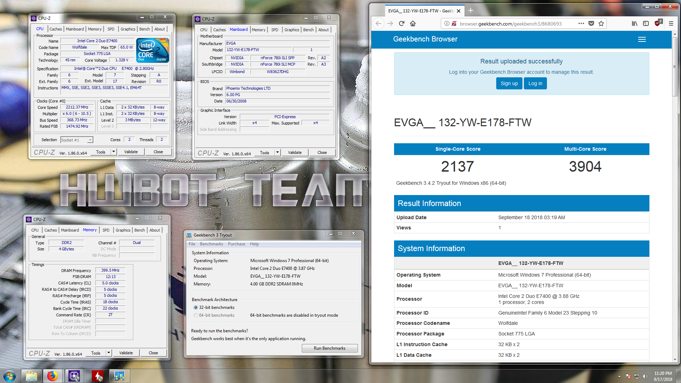This screenshot has height=383, width=681.
Task: Expand Tools dropdown arrow in CPU window
Action: [x=113, y=152]
